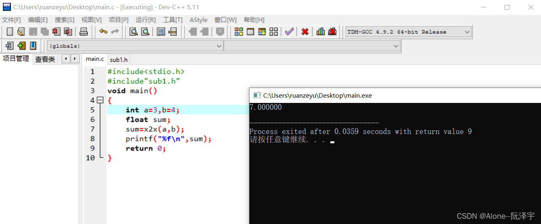Open the 窗口[W] menu
Screen dimensions: 541x224
pos(226,20)
